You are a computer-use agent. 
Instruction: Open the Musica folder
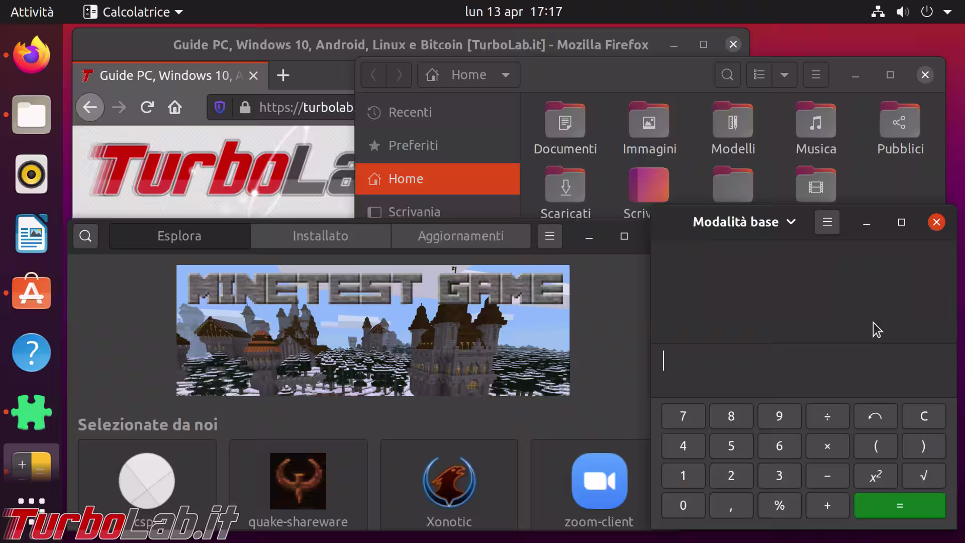[x=816, y=129]
